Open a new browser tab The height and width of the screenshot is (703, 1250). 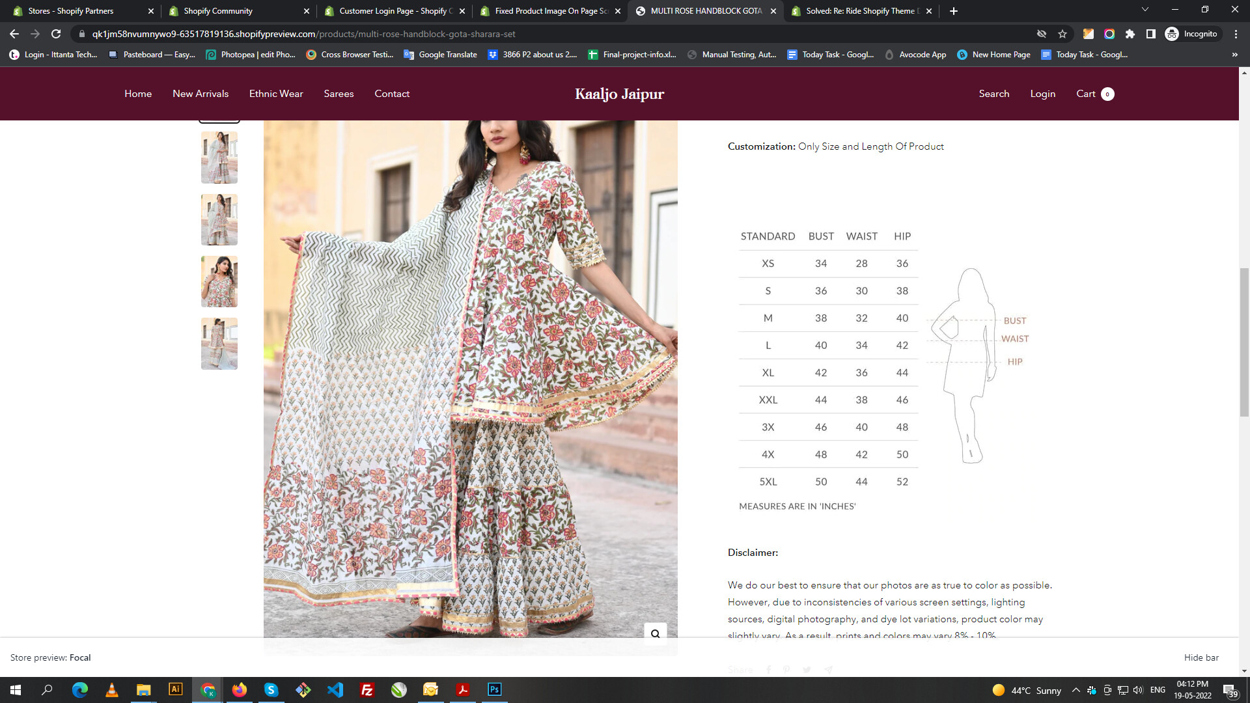954,11
